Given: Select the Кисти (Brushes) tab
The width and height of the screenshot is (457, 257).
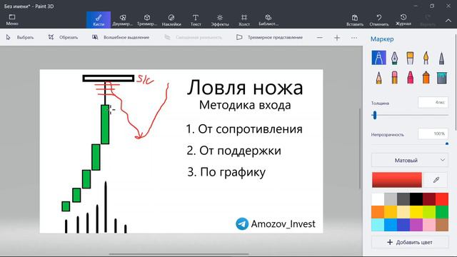Looking at the screenshot, I should pyautogui.click(x=99, y=20).
